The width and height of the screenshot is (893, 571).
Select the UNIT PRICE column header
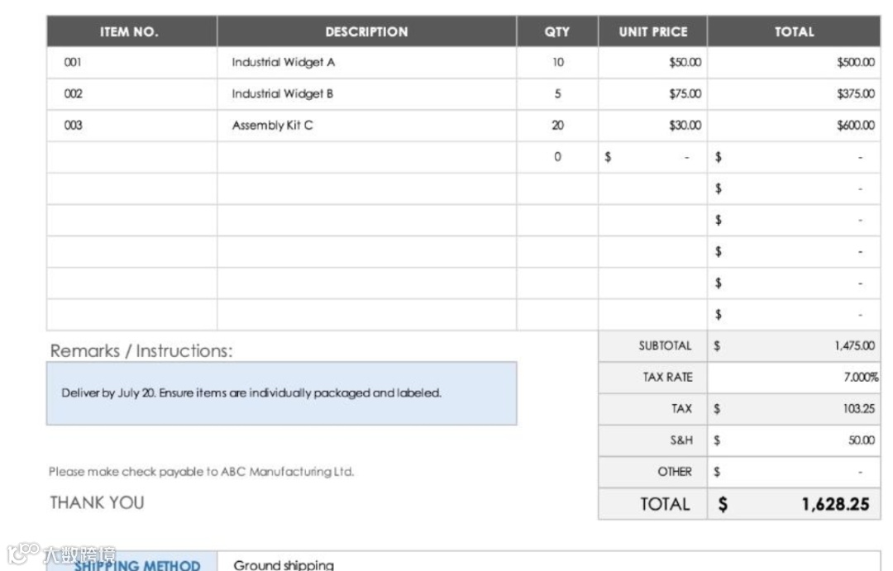tap(652, 32)
